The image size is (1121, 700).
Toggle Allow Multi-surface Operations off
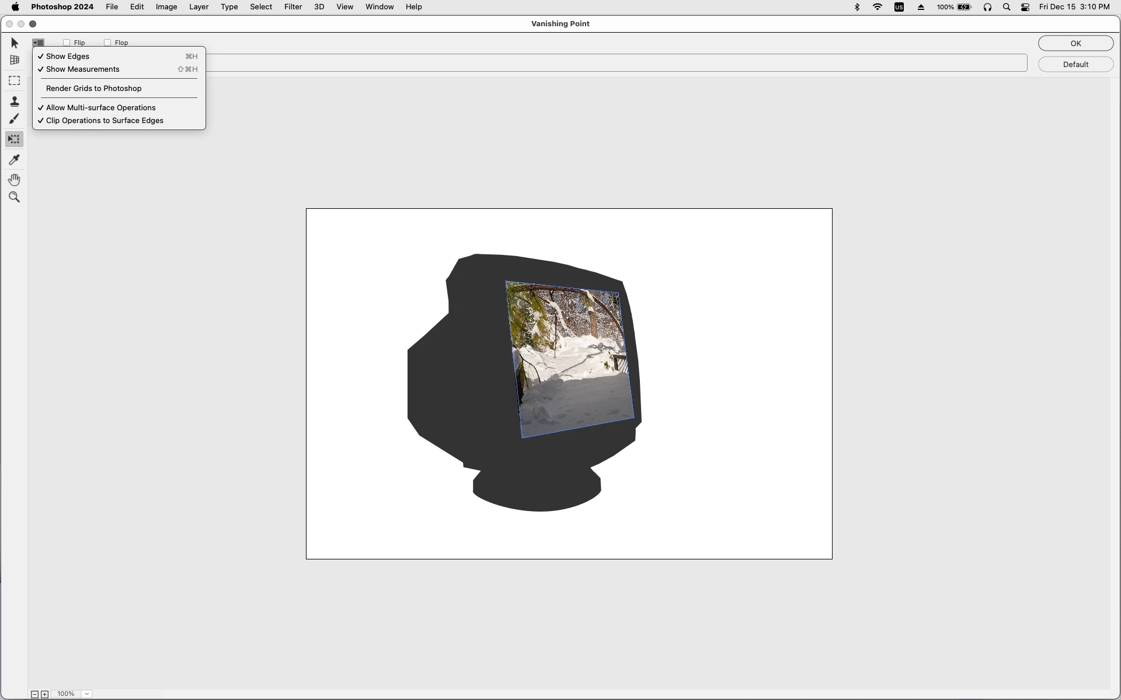[100, 108]
